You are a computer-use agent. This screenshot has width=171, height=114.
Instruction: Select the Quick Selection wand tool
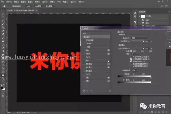click(3, 24)
